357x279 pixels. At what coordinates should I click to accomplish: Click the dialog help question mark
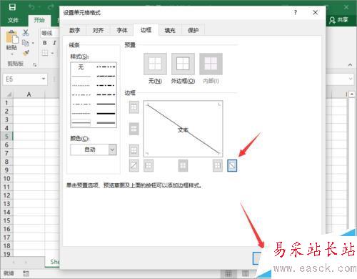[296, 12]
